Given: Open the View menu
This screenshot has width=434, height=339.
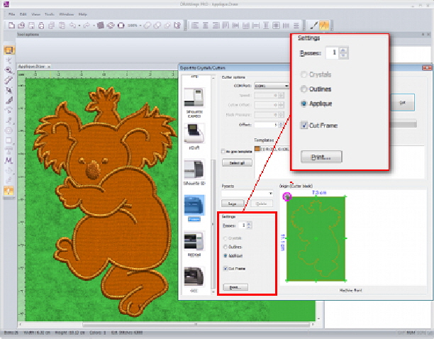Looking at the screenshot, I should (35, 14).
